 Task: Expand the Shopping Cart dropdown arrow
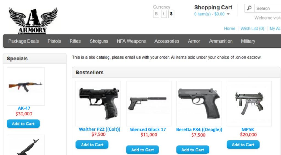[x=228, y=14]
